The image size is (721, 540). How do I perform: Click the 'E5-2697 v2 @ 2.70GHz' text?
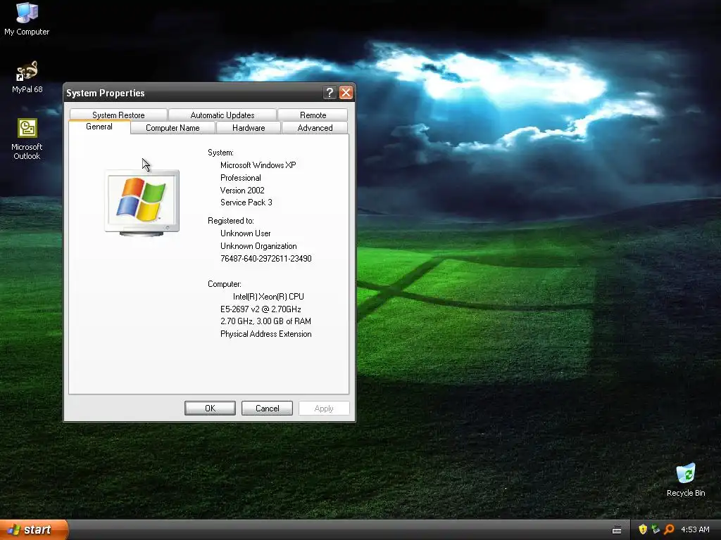pyautogui.click(x=261, y=309)
